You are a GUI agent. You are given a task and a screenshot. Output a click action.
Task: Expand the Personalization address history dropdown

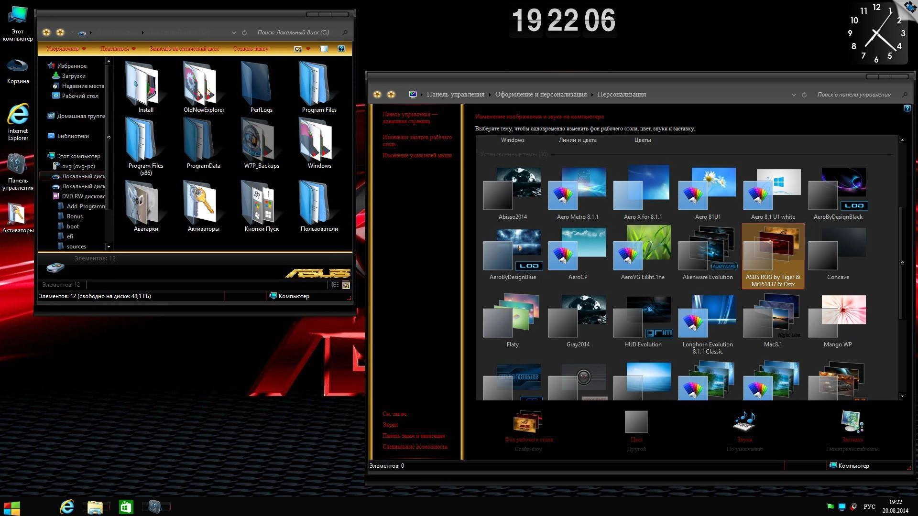(794, 95)
